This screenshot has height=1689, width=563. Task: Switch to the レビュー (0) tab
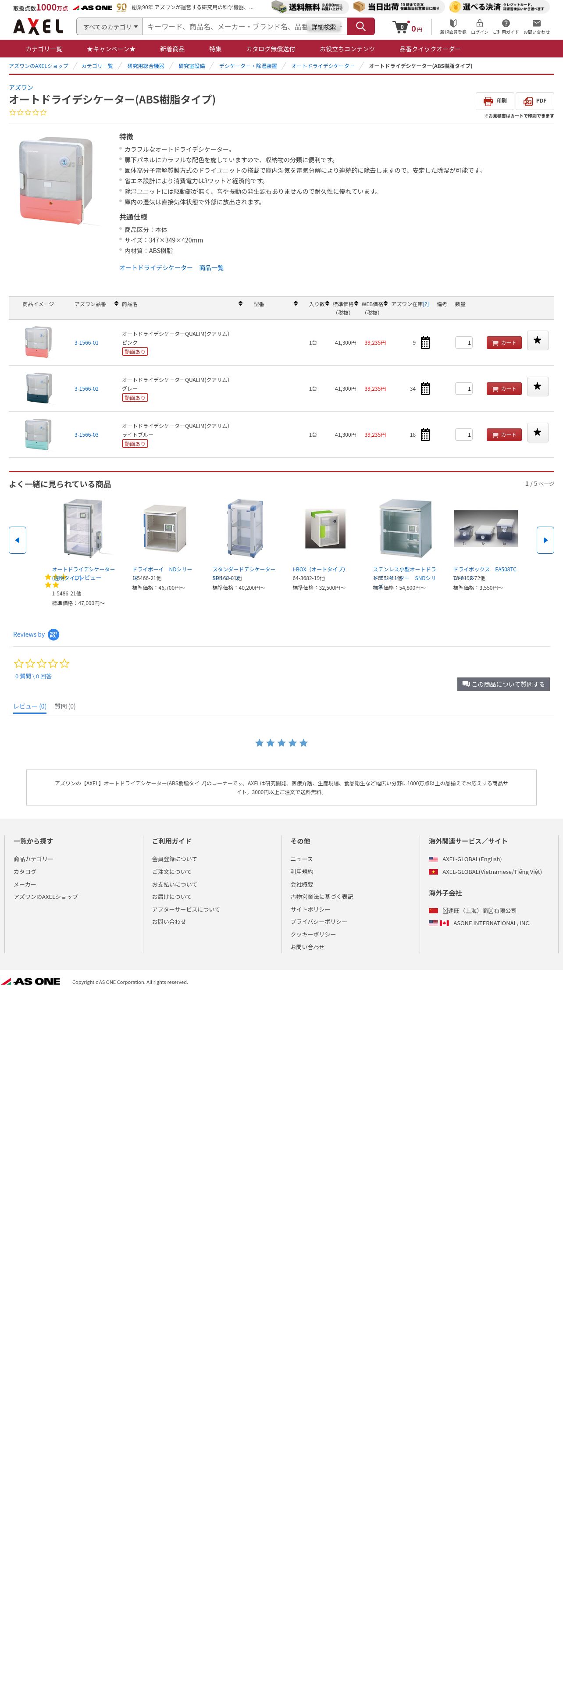[x=30, y=706]
